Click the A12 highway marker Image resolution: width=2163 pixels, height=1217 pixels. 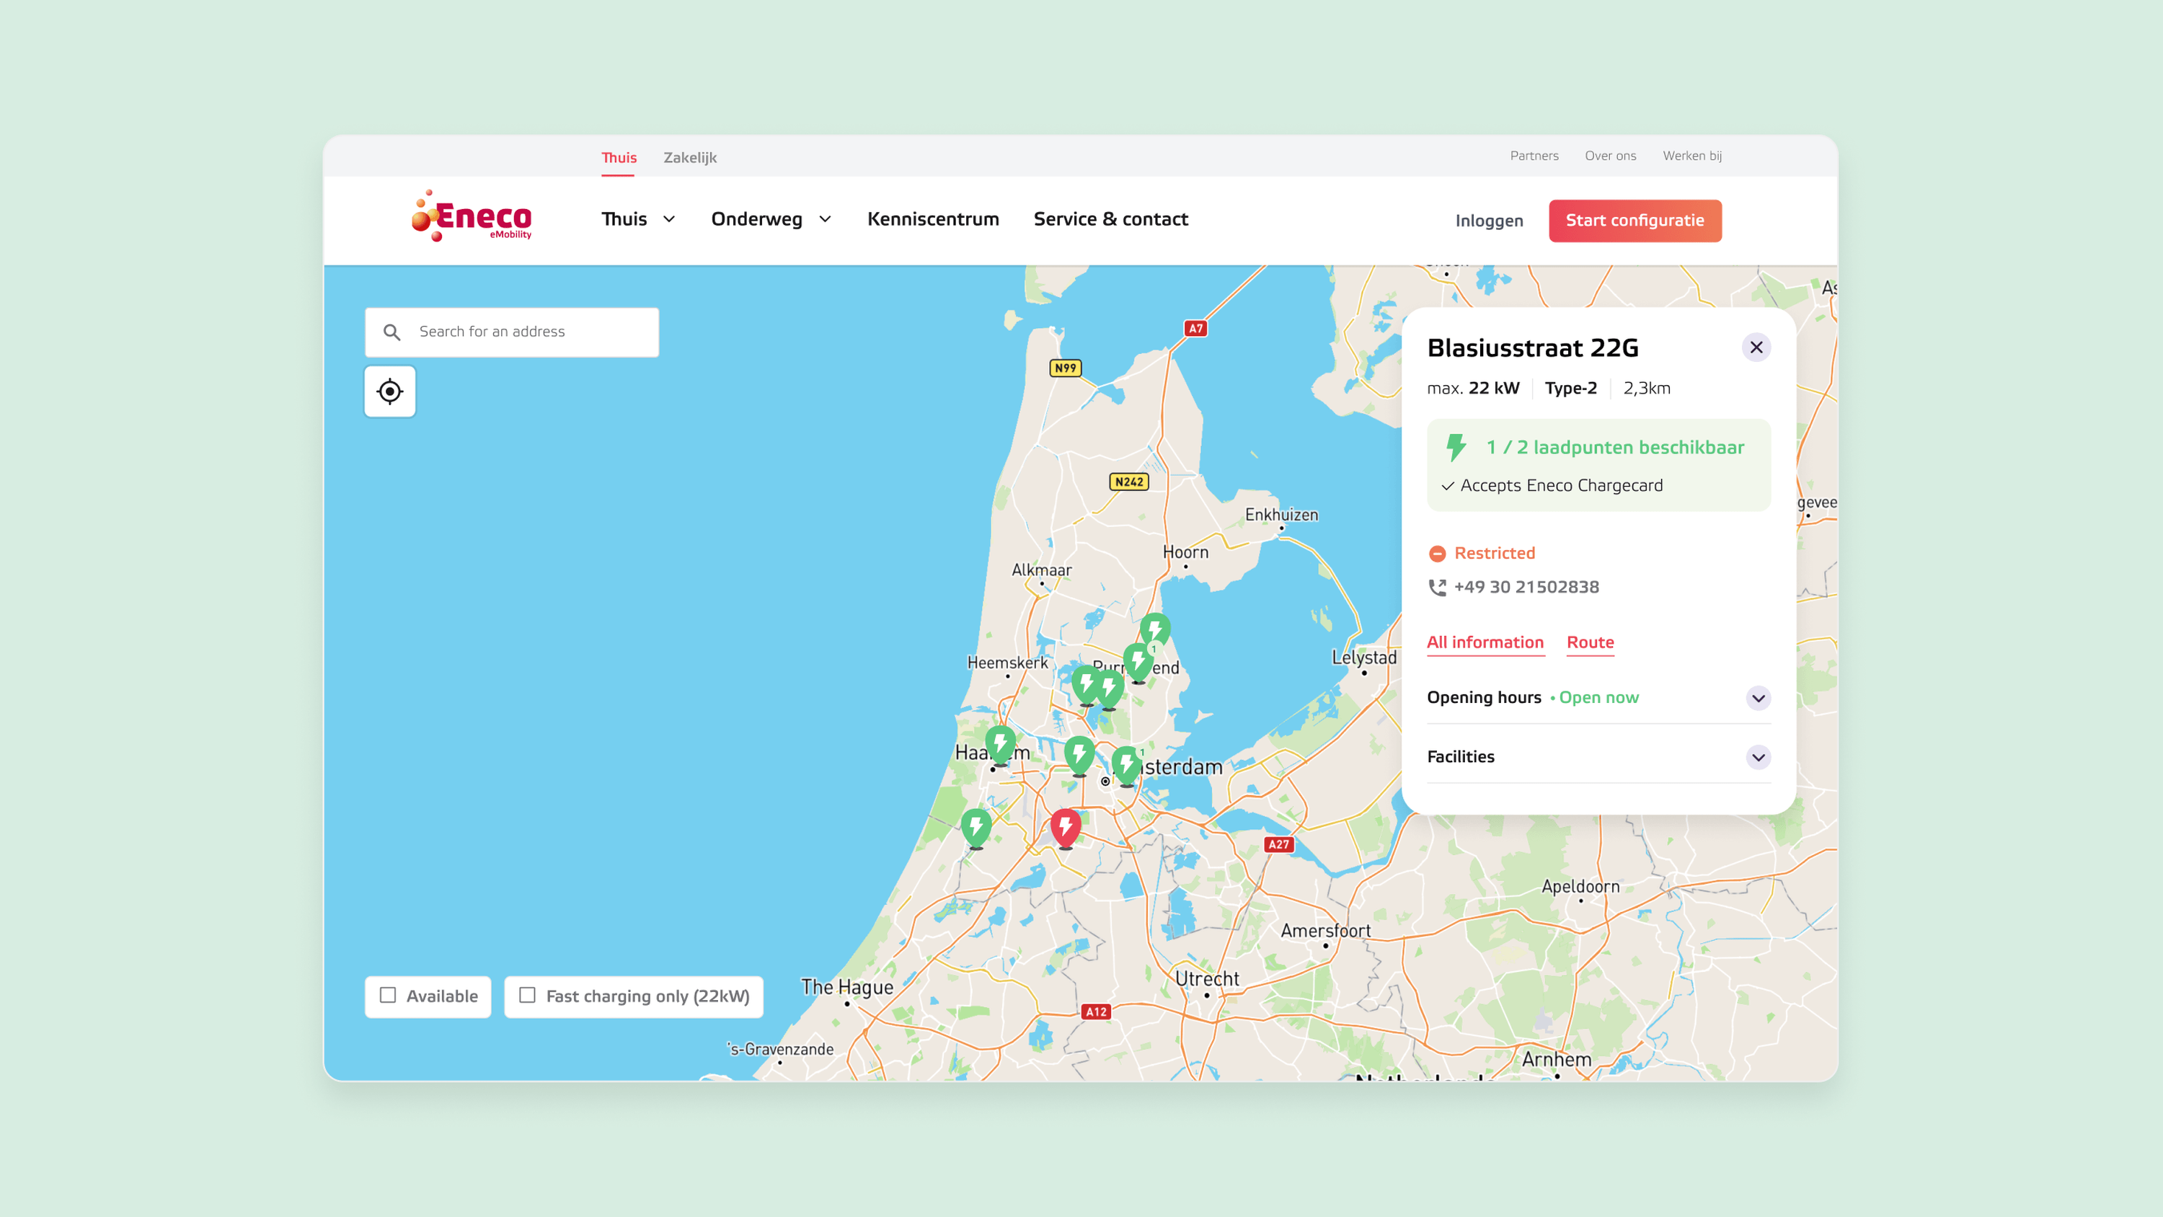(1096, 1012)
